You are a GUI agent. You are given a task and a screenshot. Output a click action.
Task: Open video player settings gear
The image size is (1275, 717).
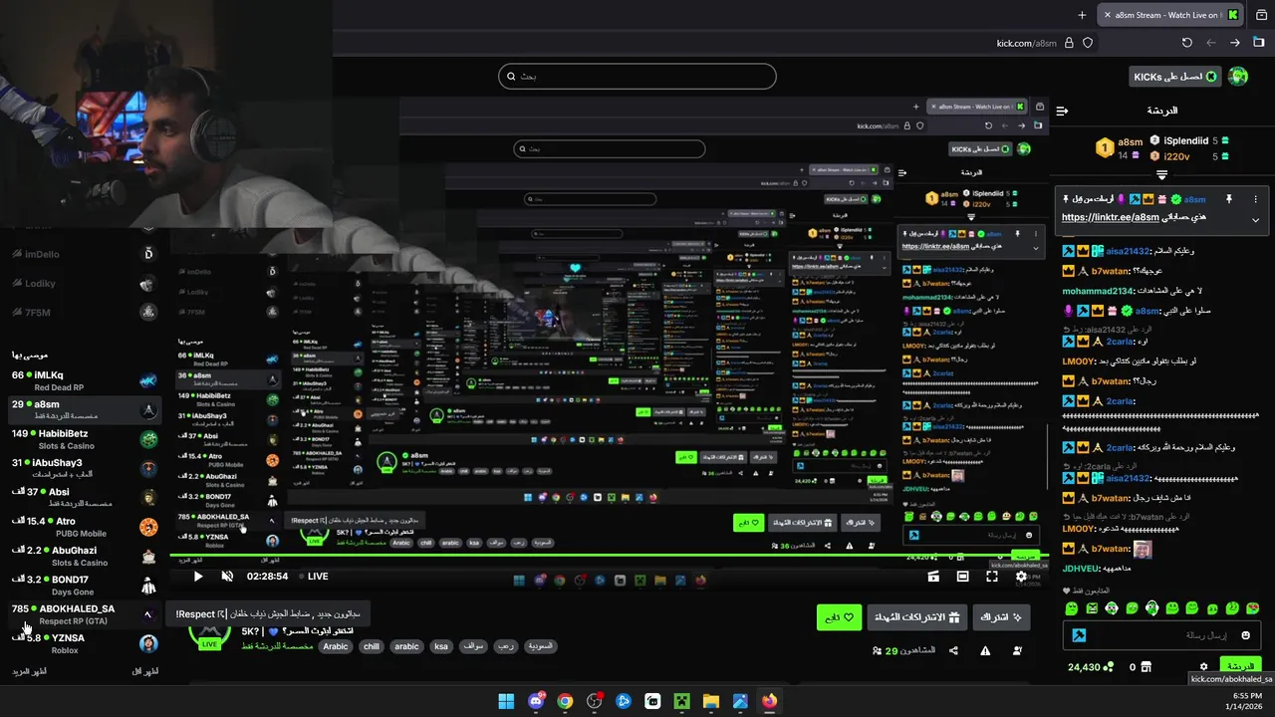tap(1021, 577)
